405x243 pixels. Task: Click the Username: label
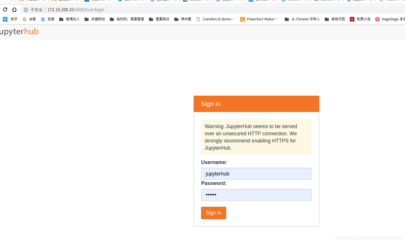214,162
